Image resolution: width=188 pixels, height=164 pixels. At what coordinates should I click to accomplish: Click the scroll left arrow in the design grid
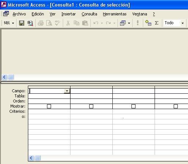pyautogui.click(x=31, y=158)
